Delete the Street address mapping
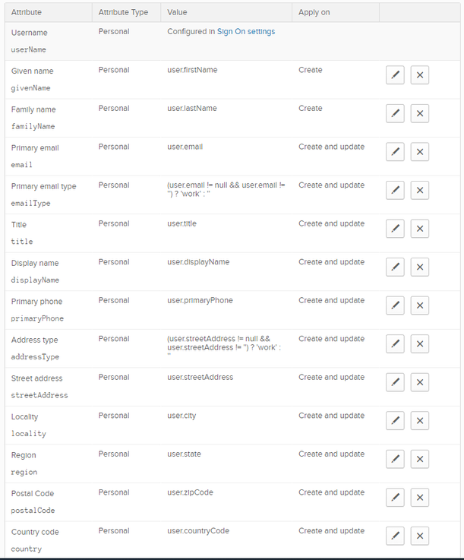Screen dimensions: 464x560 420,382
